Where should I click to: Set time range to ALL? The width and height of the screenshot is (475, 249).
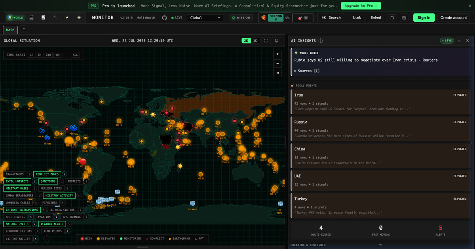[x=75, y=55]
